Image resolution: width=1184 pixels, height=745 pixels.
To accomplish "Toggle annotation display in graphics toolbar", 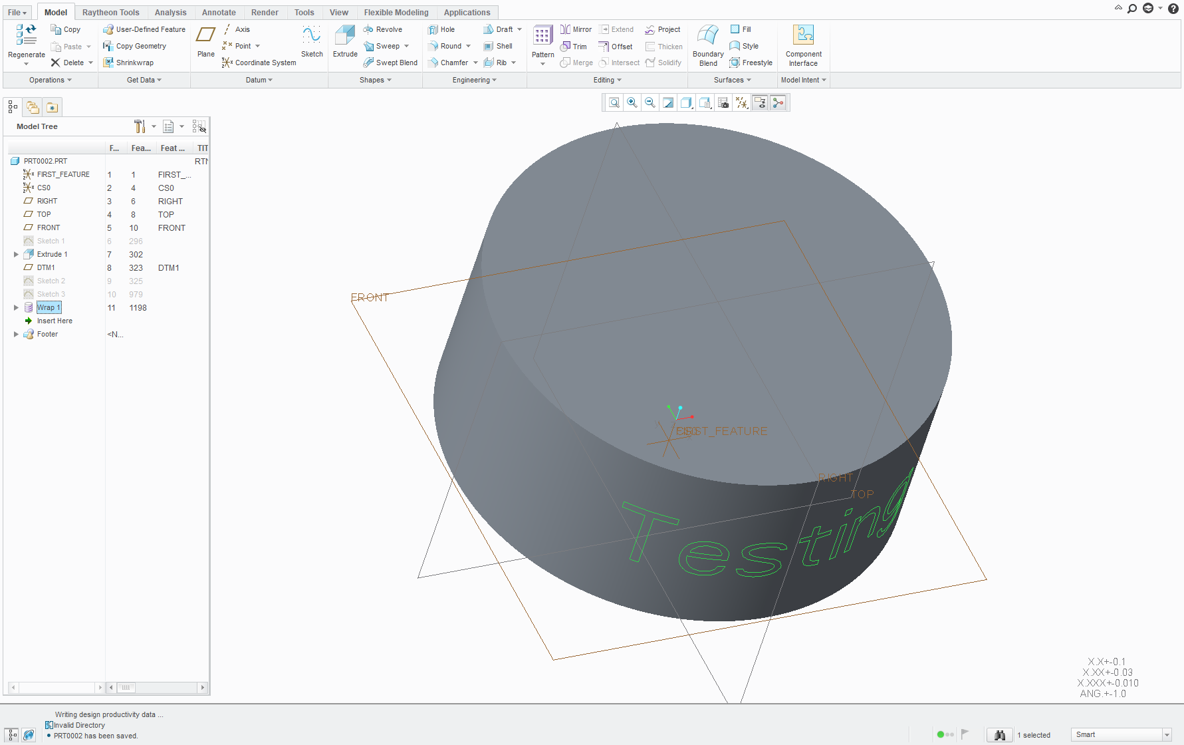I will coord(760,102).
